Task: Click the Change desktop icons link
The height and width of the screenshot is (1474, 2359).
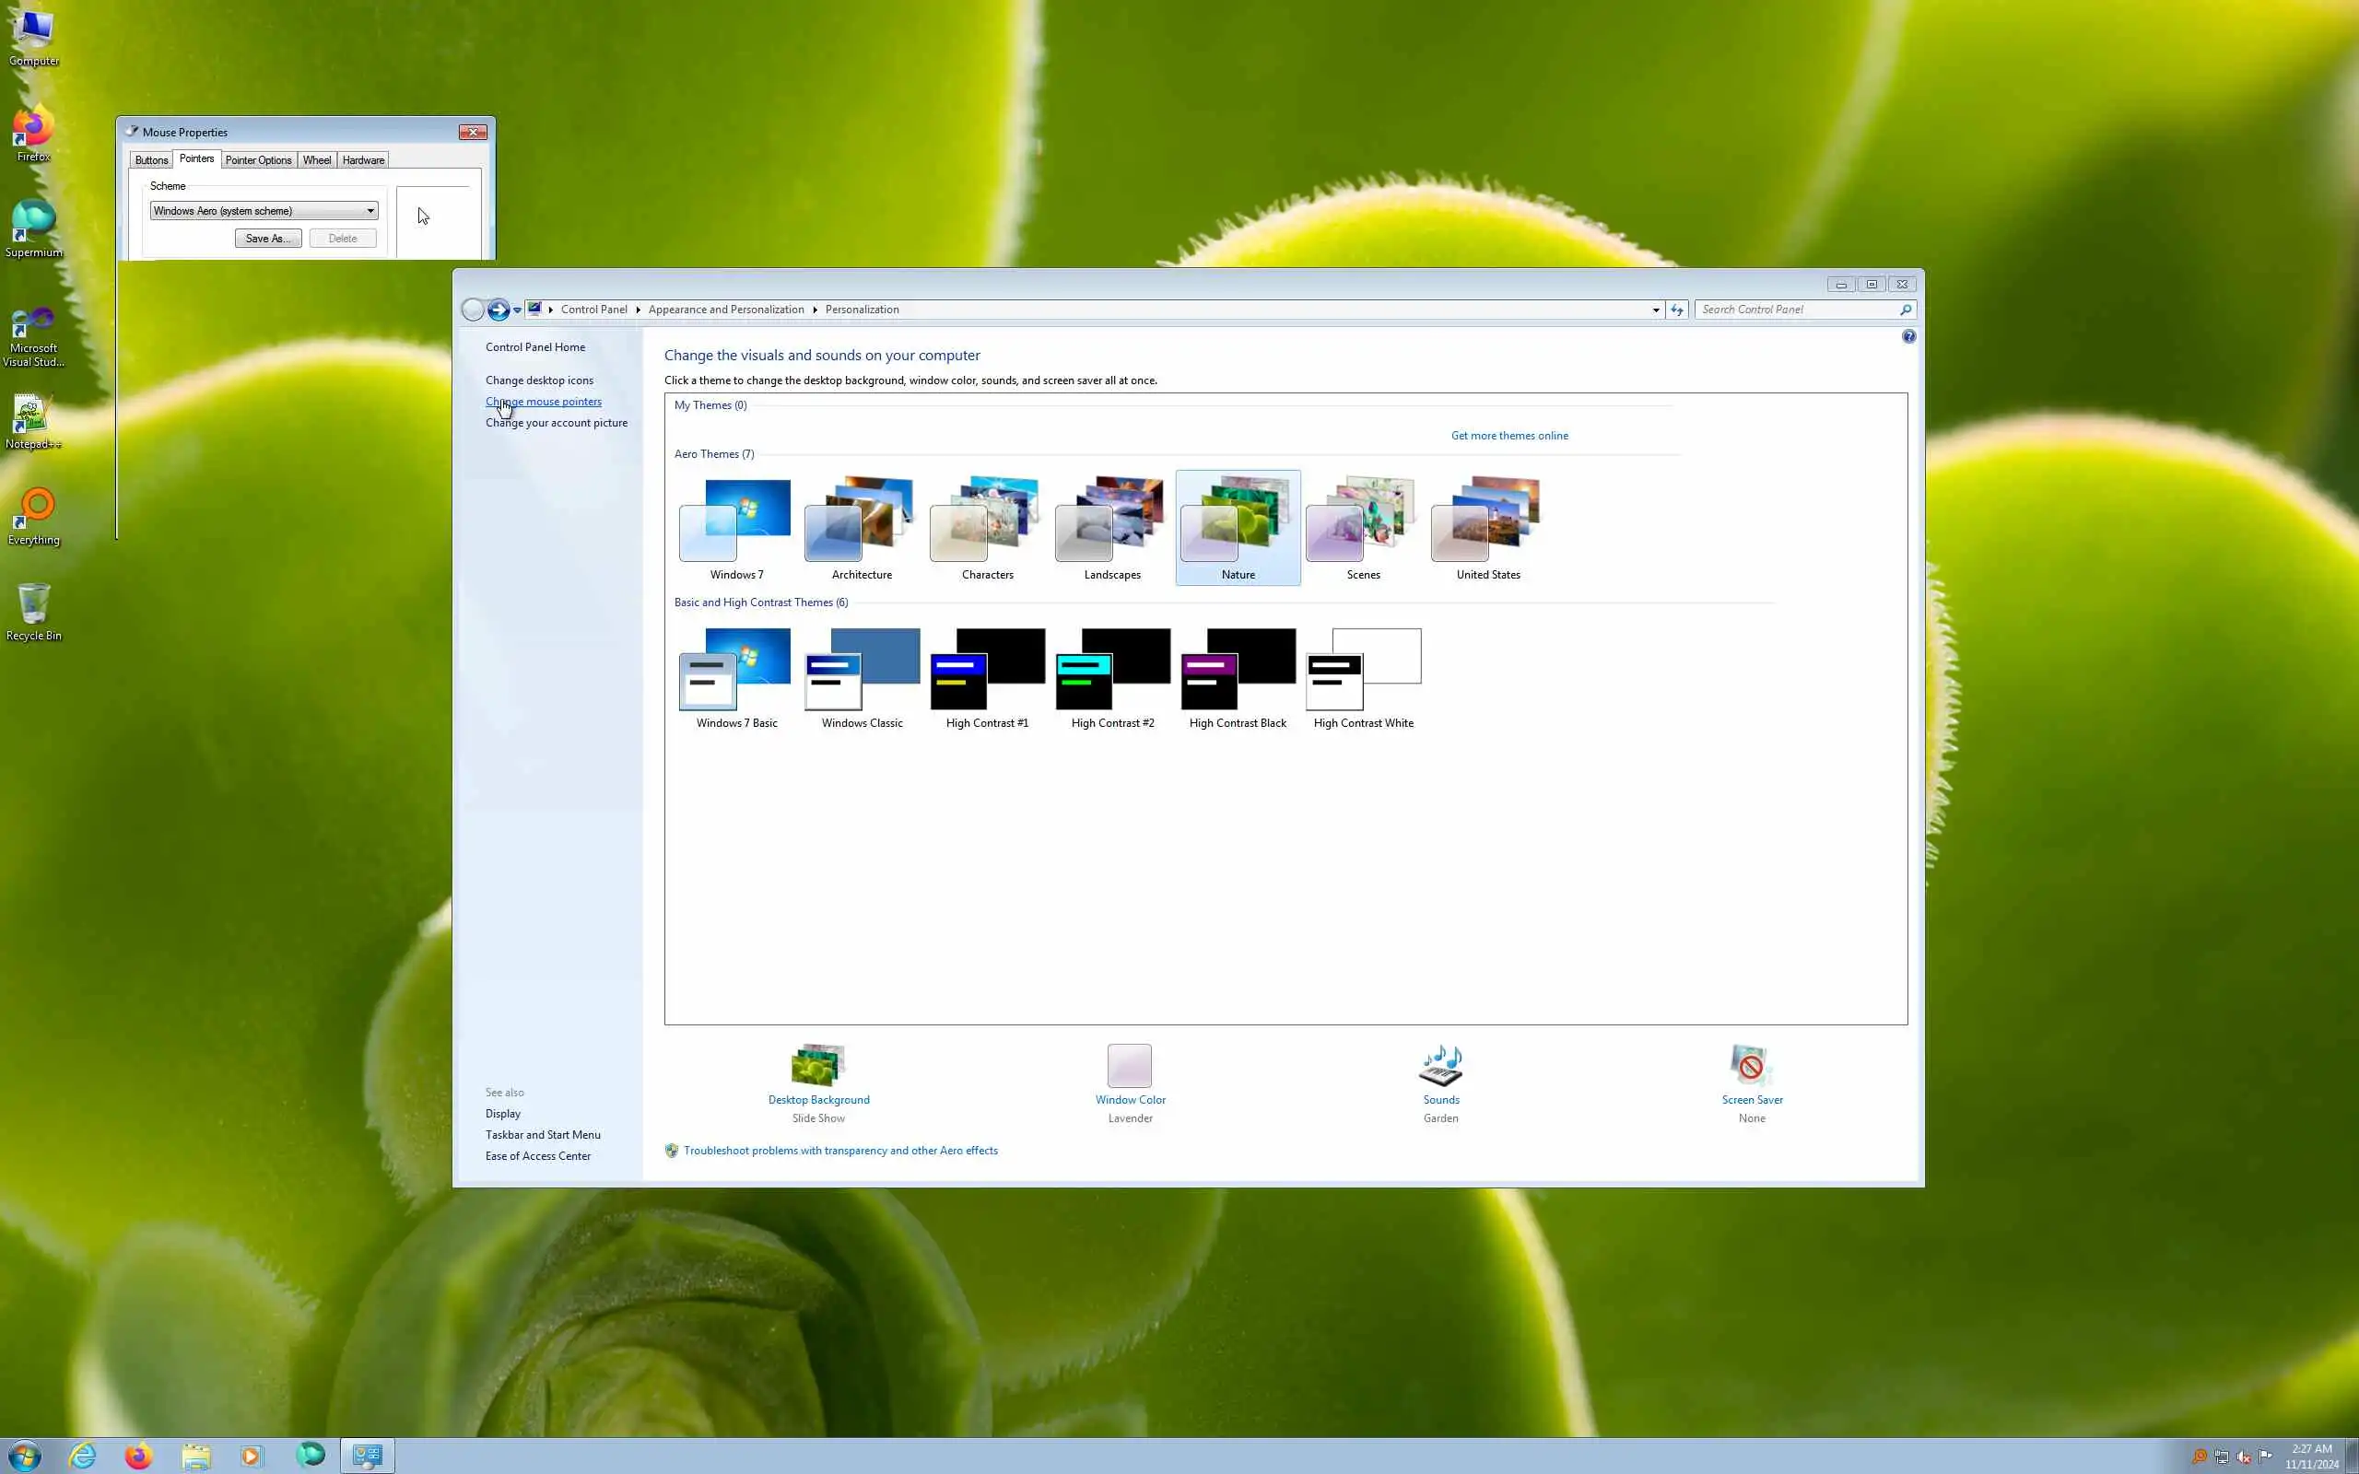Action: [539, 380]
